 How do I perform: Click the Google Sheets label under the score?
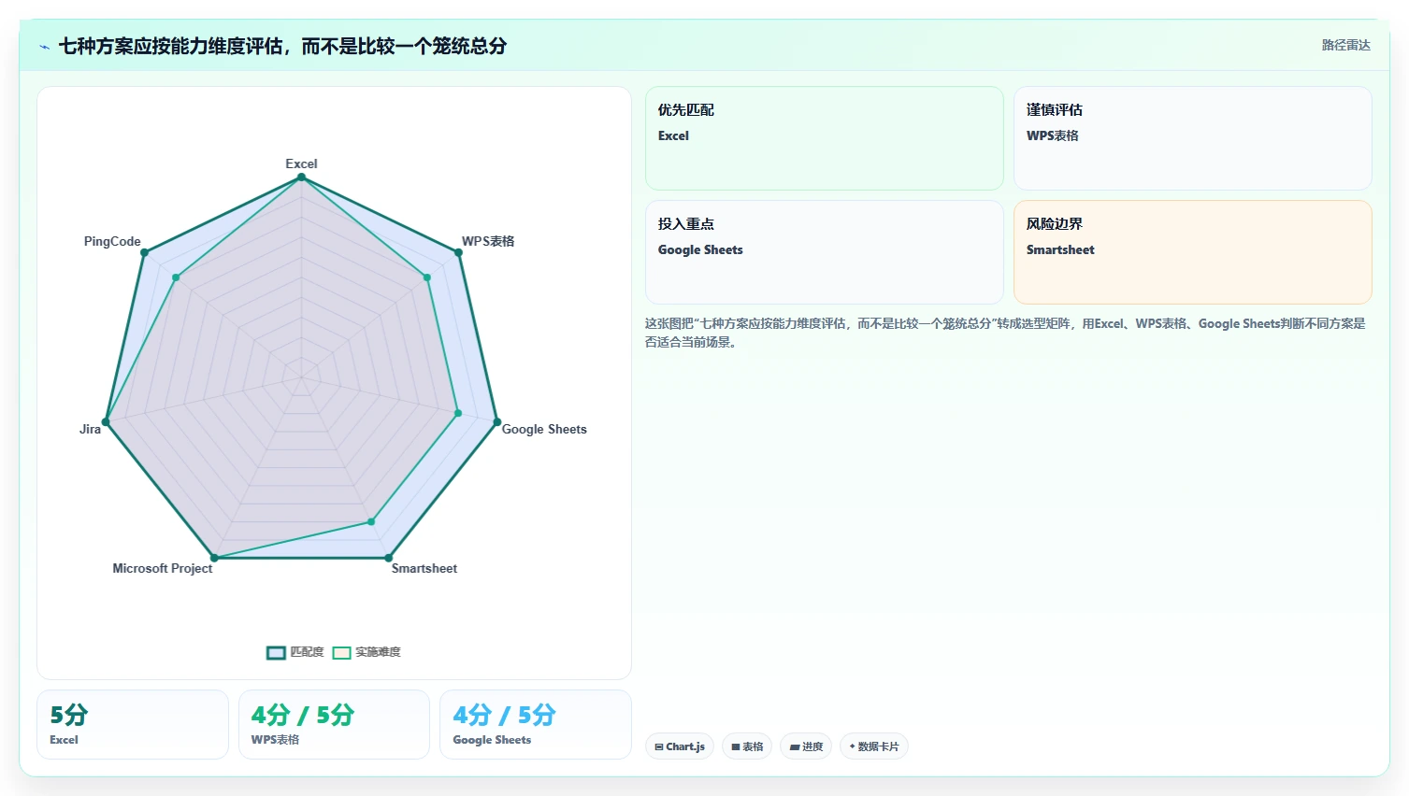(x=492, y=740)
